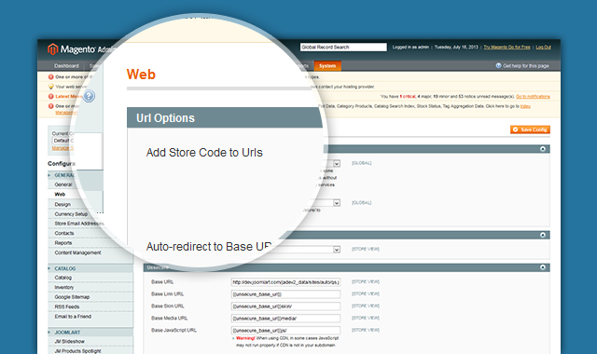Click the Base Link URL input field

pyautogui.click(x=285, y=294)
